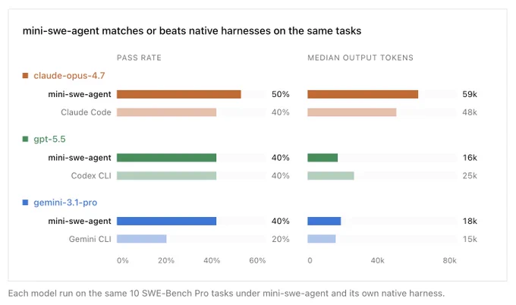
Task: Click Claude mini-swe-agent 50% pass rate bar
Action: [178, 94]
